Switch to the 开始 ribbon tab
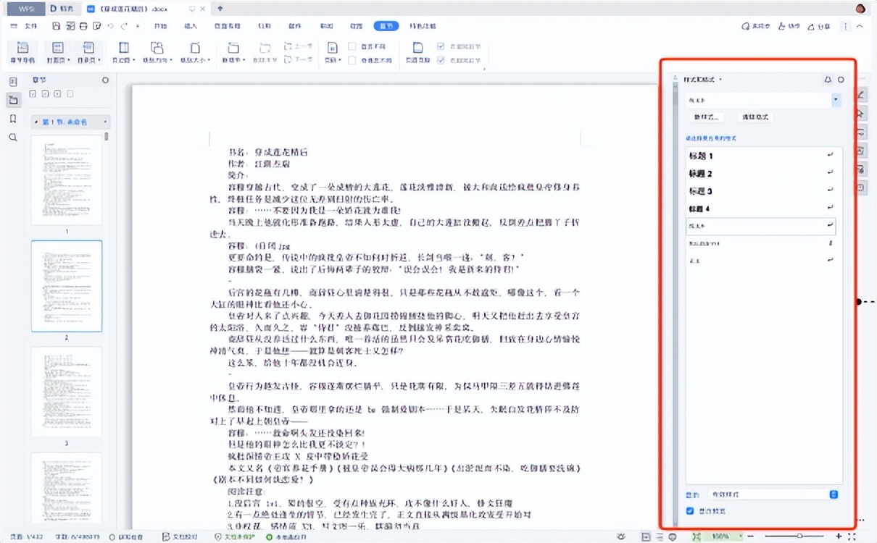This screenshot has width=877, height=543. pos(161,26)
